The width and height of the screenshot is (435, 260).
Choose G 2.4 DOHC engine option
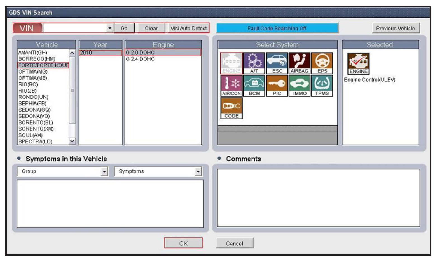tap(140, 59)
